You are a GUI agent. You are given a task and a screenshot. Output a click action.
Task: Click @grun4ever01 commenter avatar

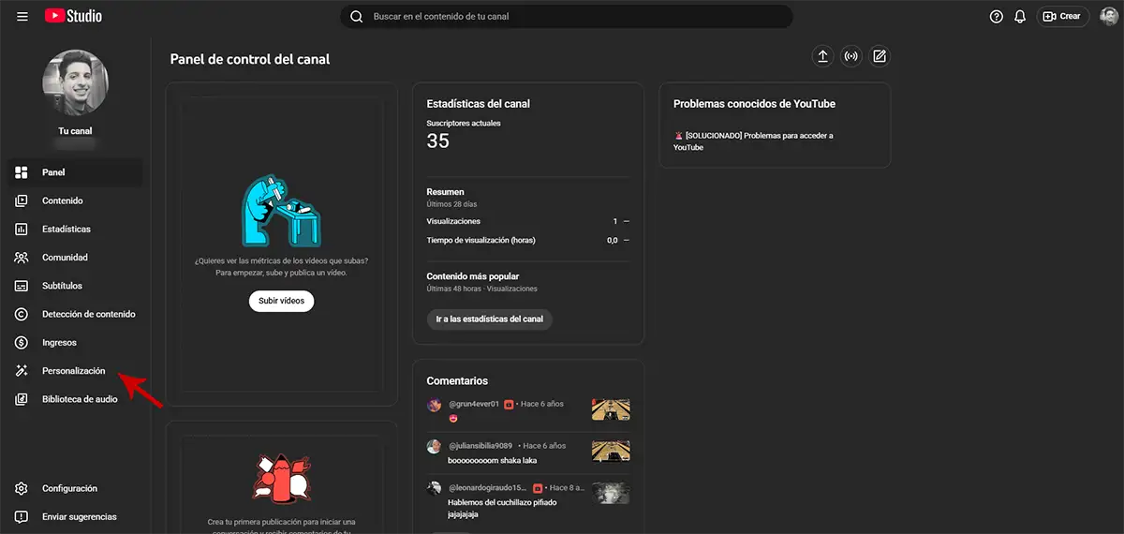434,405
